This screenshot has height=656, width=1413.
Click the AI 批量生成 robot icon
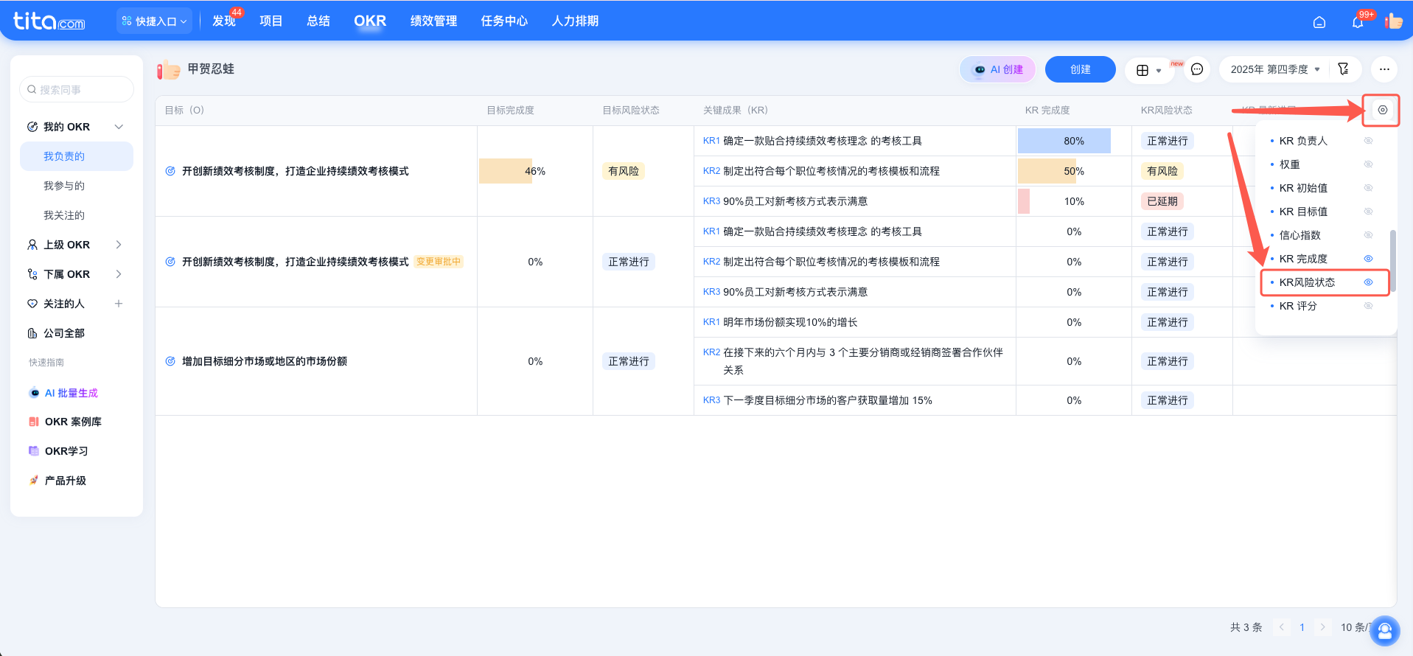(x=34, y=393)
